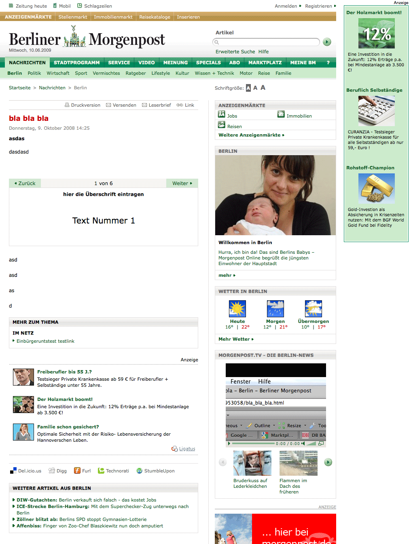Click into the Artikel search field

tap(266, 42)
